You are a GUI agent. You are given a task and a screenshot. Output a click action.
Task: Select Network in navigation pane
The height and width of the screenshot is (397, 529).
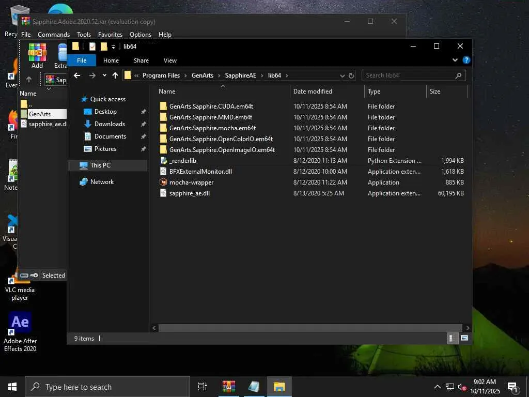(102, 182)
